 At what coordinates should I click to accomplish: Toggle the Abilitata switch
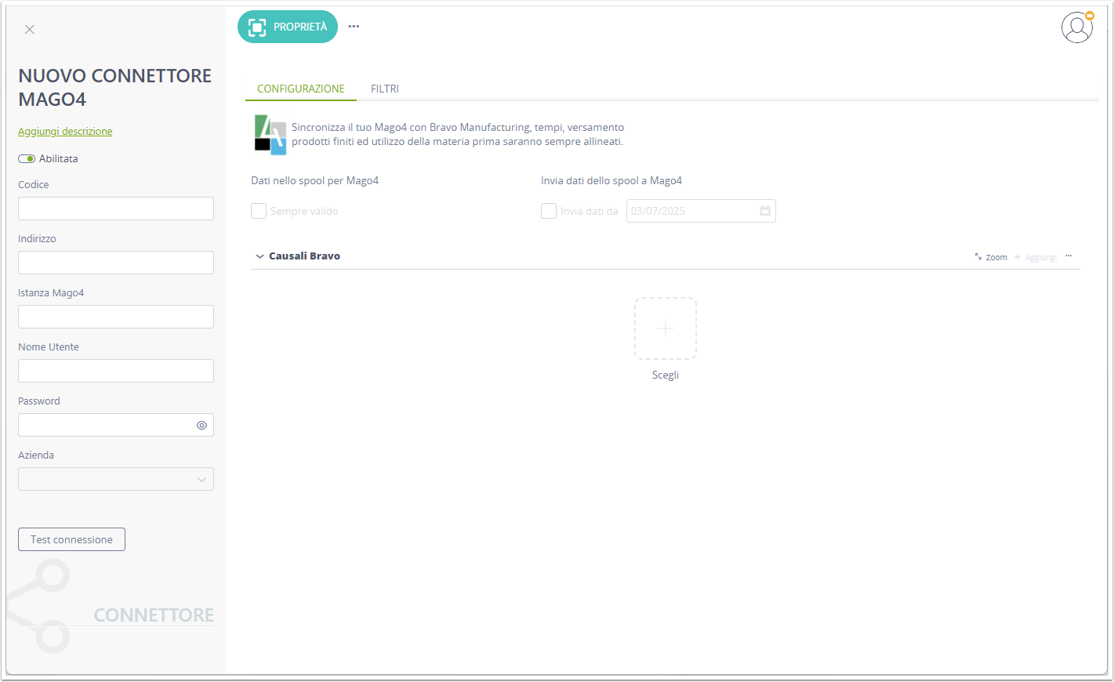(27, 158)
